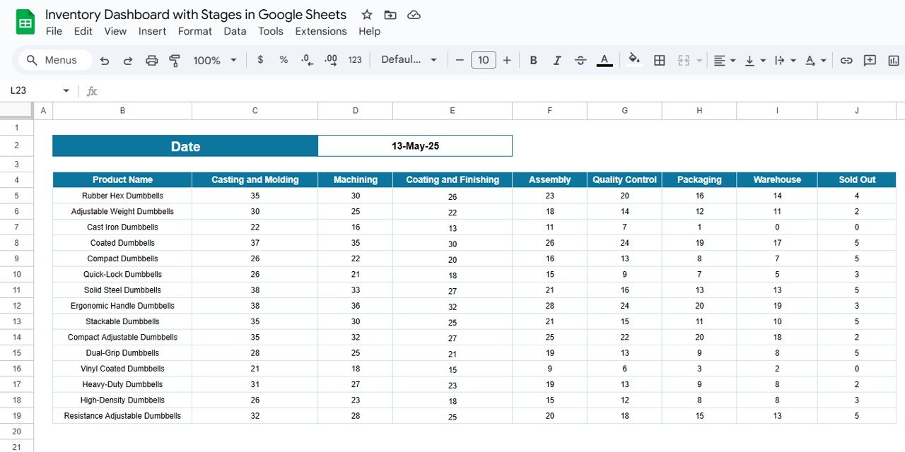Open more number formats 123
The image size is (905, 452).
click(x=355, y=60)
